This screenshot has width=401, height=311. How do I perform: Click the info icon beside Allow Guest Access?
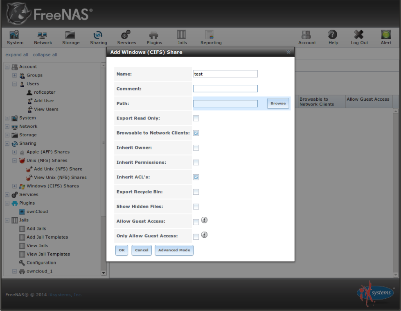coord(205,220)
